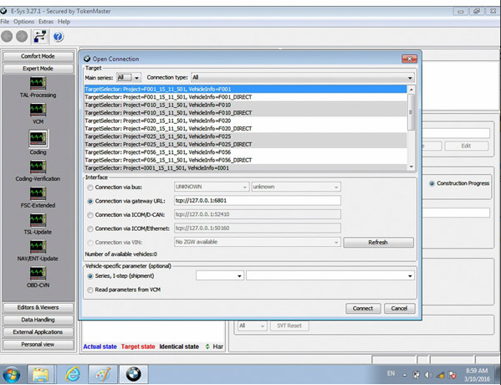
Task: Switch to Expert Mode section
Action: (x=38, y=69)
